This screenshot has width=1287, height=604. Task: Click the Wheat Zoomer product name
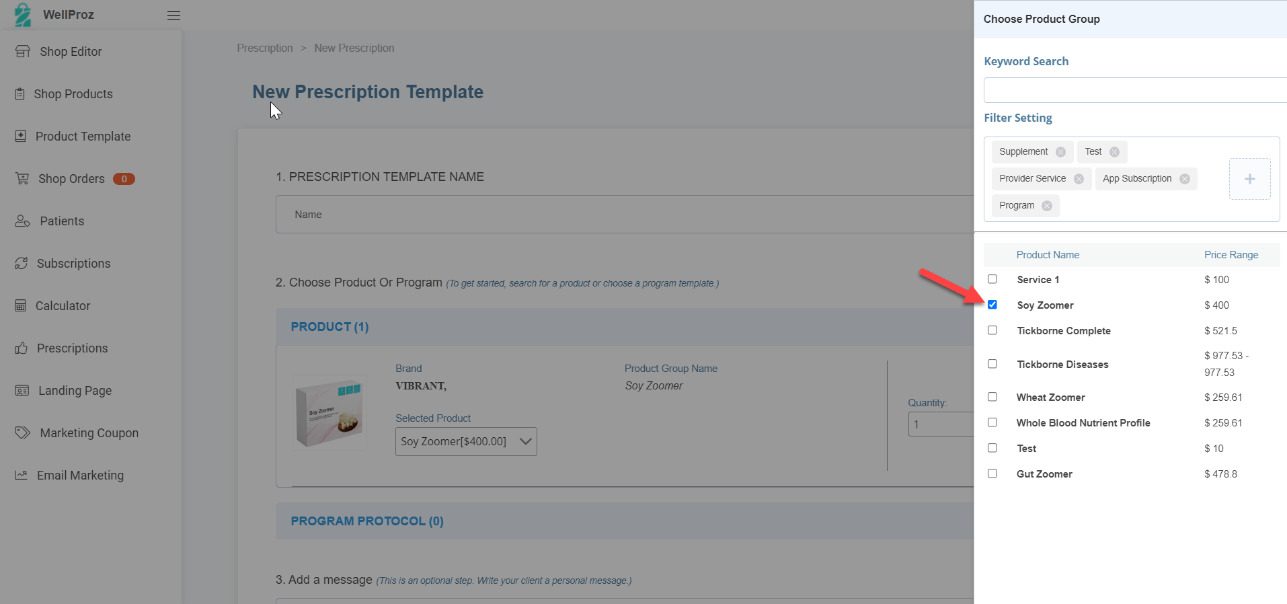(1050, 398)
